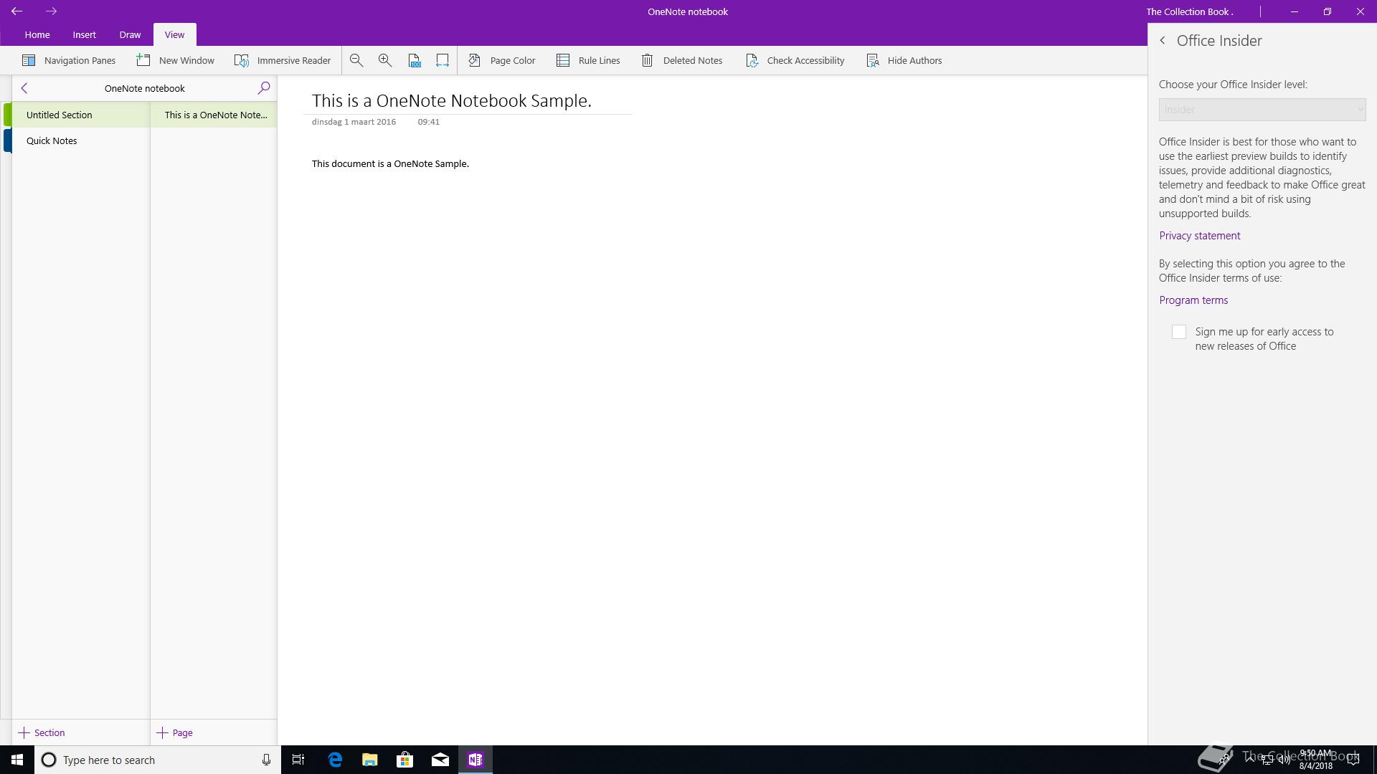Click Hide Authors
The height and width of the screenshot is (774, 1377).
pos(904,60)
